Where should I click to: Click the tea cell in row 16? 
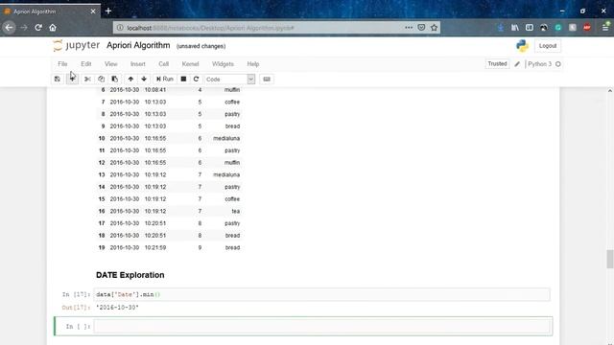[236, 211]
